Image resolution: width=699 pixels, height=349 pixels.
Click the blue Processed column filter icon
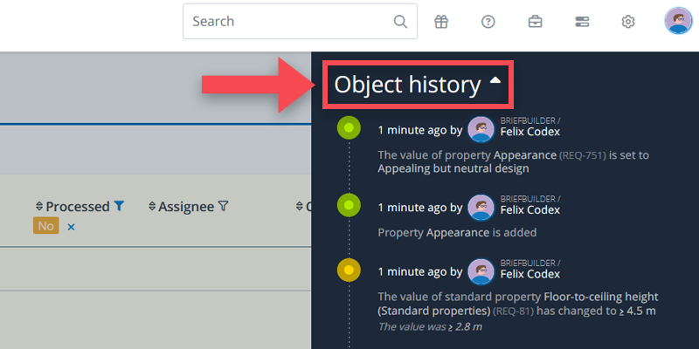point(120,207)
